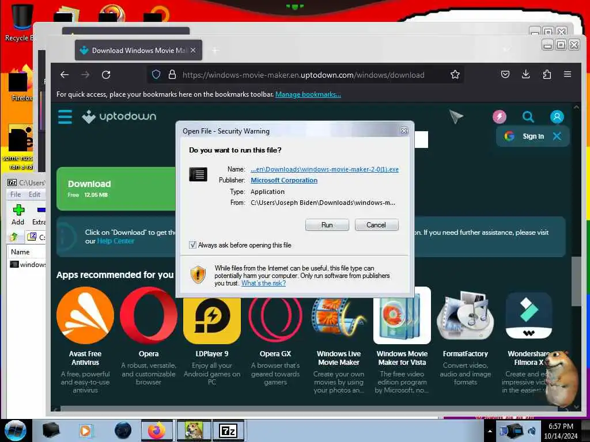590x442 pixels.
Task: Open the Firefox downloads panel
Action: (x=526, y=74)
